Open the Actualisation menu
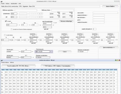Viewport: 121px width, 94px height. coord(14,4)
